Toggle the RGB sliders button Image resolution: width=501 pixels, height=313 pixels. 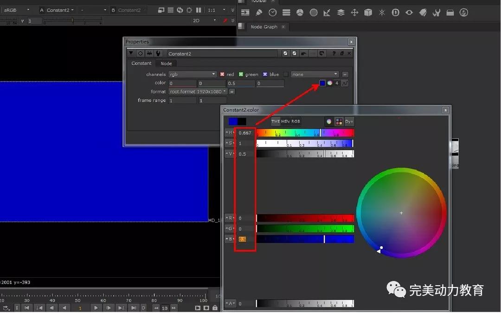295,121
